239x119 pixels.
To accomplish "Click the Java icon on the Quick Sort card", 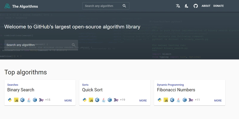I will click(103, 100).
